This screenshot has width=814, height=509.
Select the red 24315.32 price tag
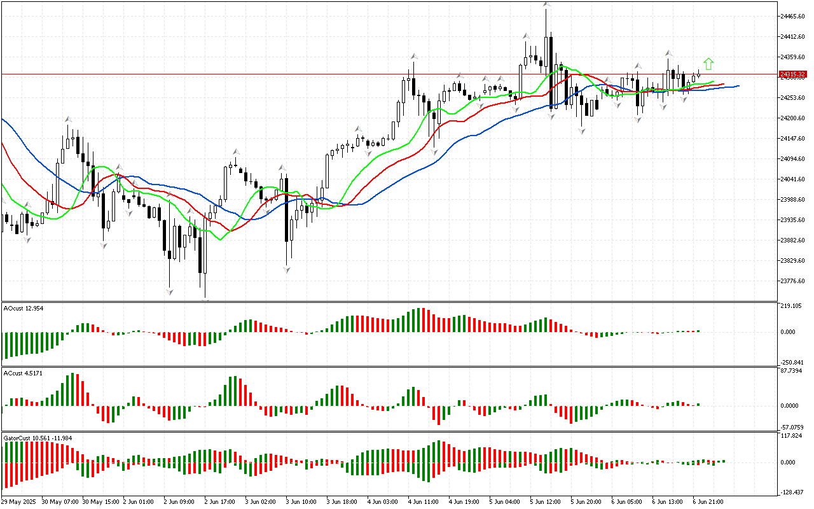[x=792, y=74]
